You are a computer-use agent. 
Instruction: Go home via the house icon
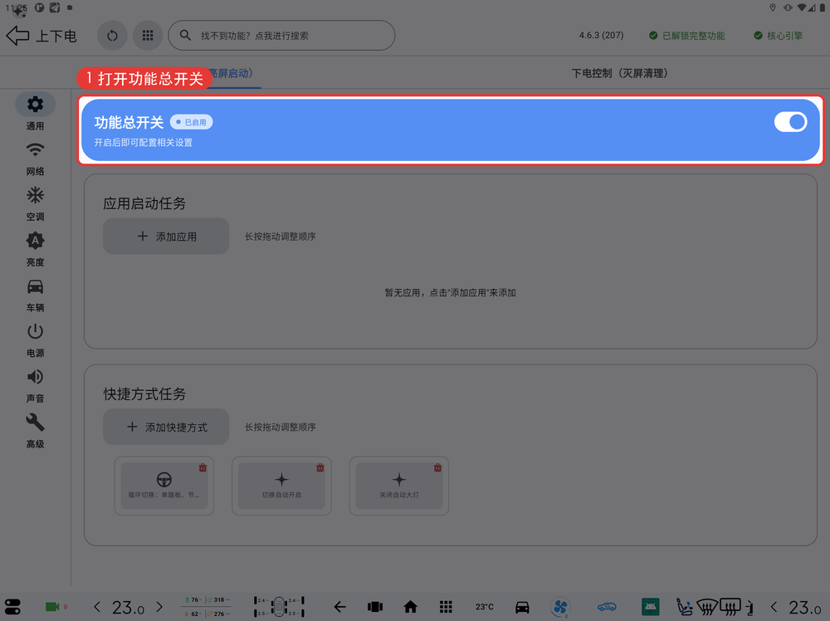(x=410, y=607)
